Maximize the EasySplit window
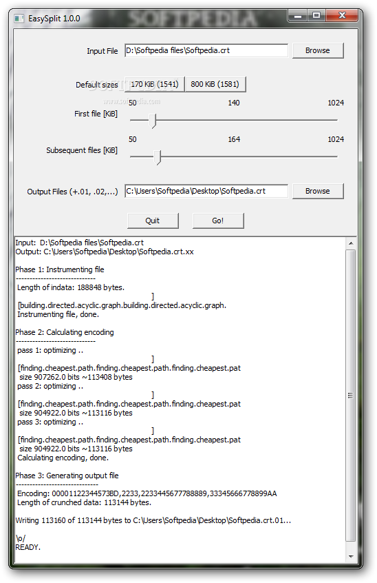The image size is (377, 583). (x=316, y=16)
